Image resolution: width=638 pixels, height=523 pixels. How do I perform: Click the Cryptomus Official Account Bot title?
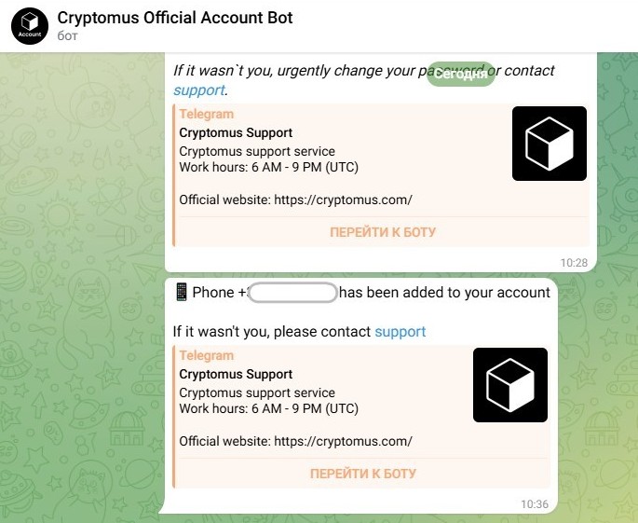[175, 18]
